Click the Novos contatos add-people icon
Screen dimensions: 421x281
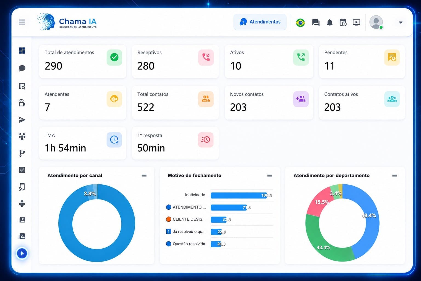[x=301, y=99]
